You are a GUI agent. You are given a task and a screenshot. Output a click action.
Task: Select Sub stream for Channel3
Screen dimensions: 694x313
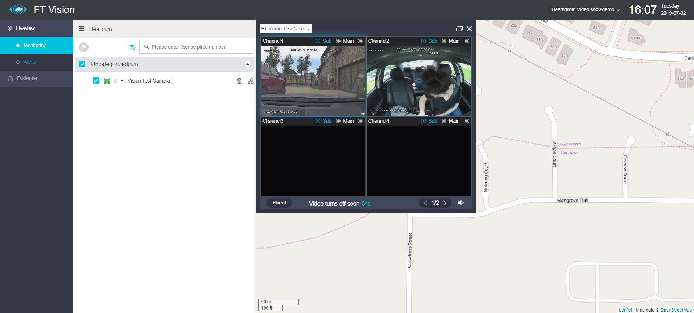(324, 121)
